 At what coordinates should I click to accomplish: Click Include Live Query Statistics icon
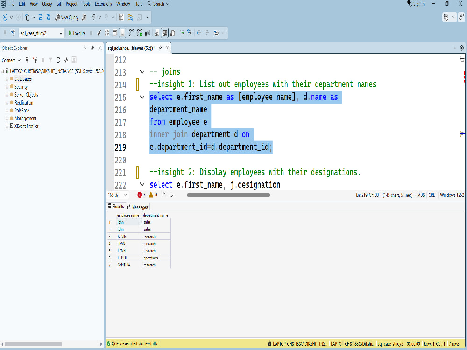[x=140, y=33]
